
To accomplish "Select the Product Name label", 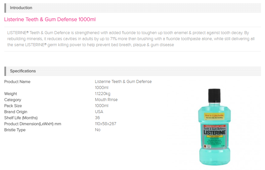I will (x=17, y=82).
